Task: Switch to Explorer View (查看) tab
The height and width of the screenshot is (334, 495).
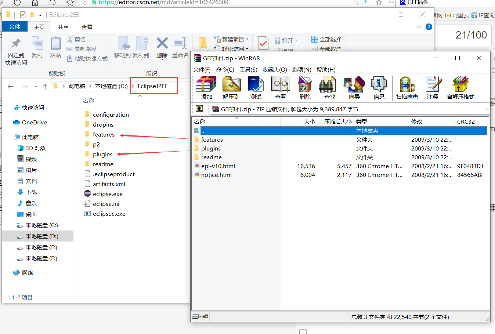Action: [87, 27]
